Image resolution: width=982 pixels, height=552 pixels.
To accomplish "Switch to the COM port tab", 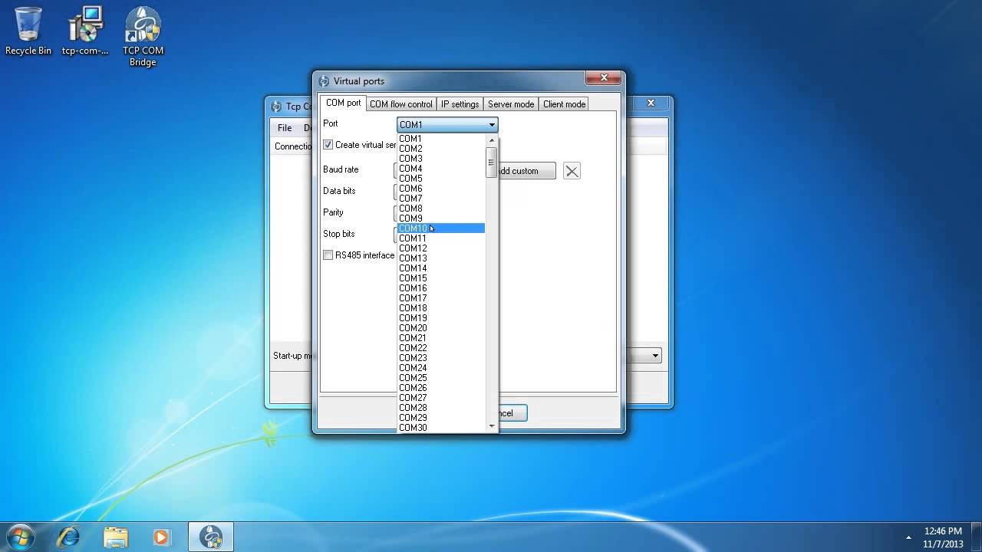I will click(x=343, y=103).
